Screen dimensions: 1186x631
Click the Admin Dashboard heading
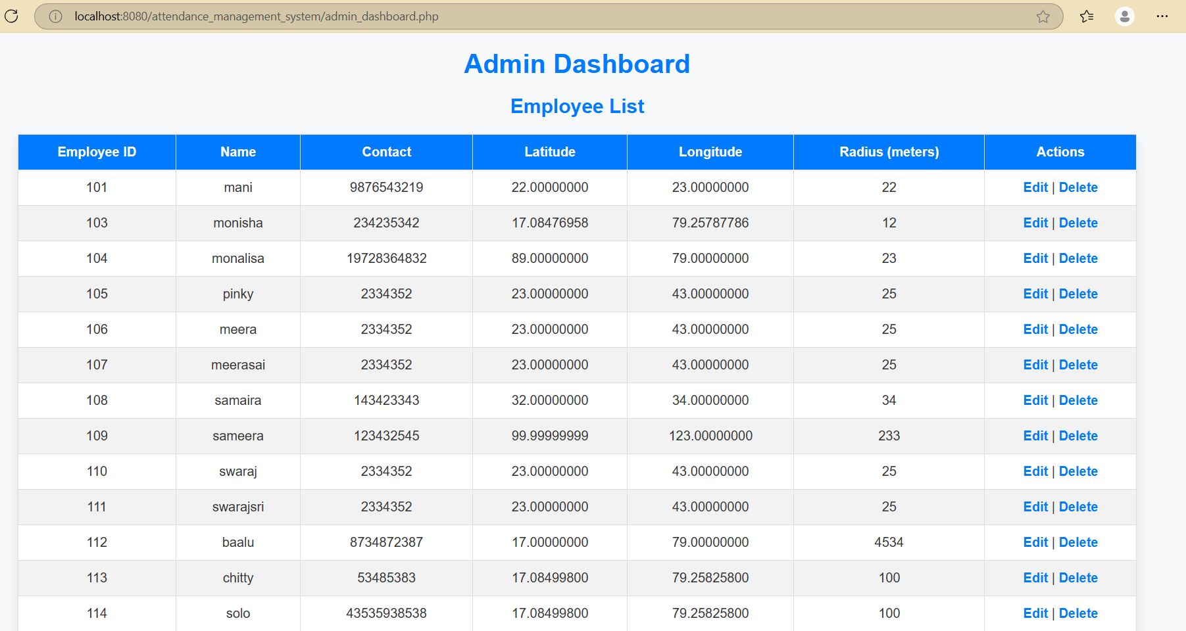577,64
